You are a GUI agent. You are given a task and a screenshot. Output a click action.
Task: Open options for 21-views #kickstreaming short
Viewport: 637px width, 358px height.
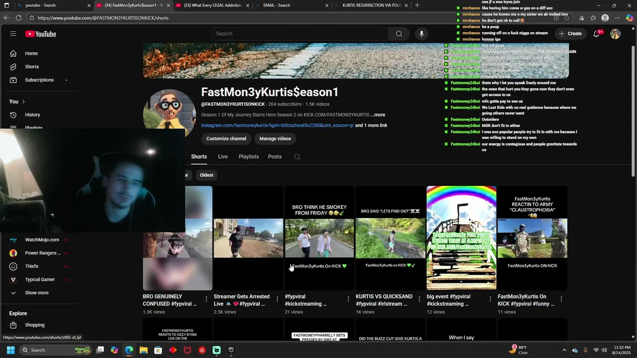(x=348, y=299)
